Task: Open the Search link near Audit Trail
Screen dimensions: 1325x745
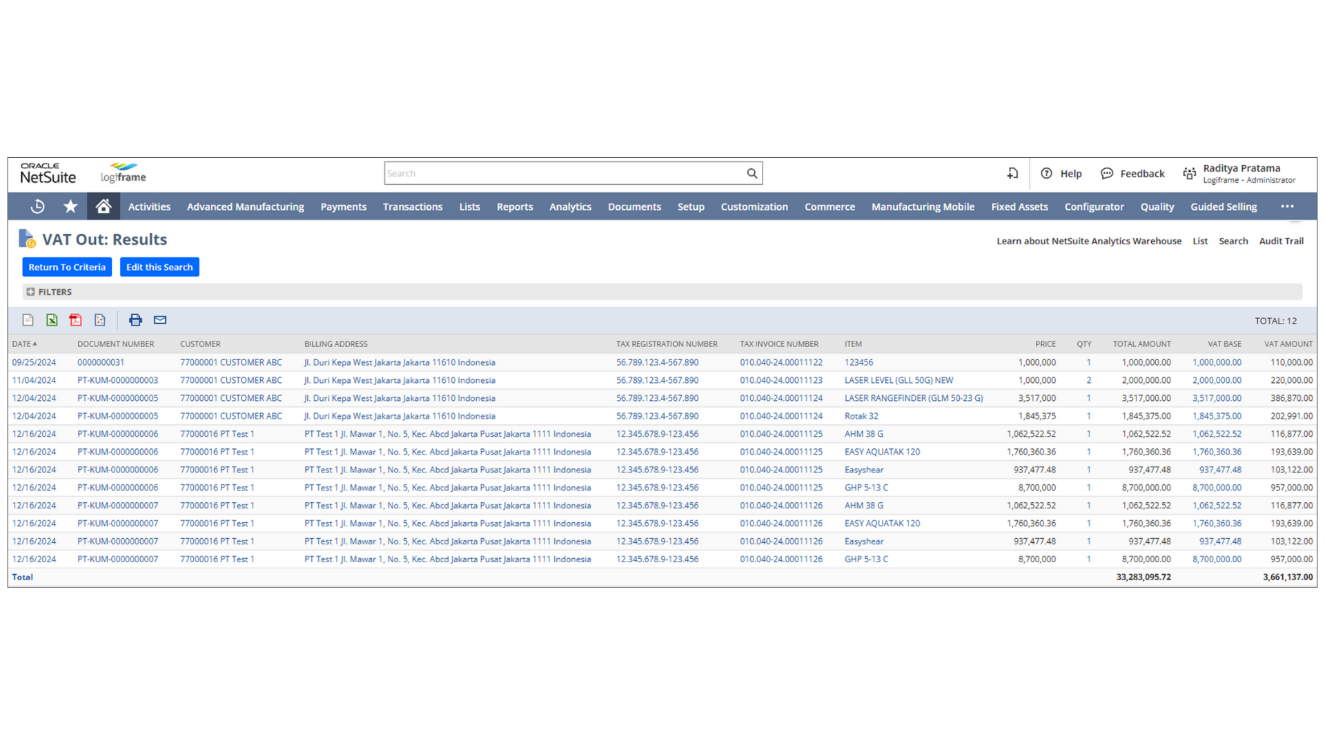Action: click(x=1233, y=241)
